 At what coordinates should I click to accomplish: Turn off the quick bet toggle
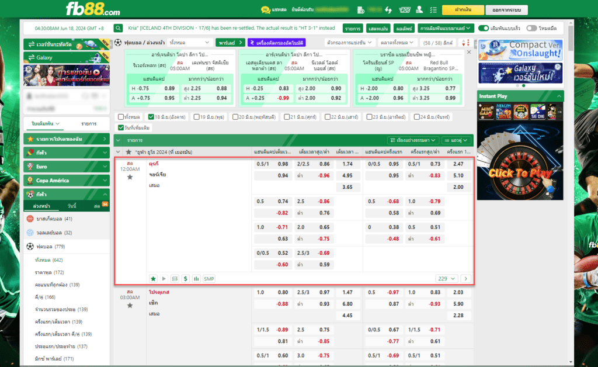click(x=484, y=28)
